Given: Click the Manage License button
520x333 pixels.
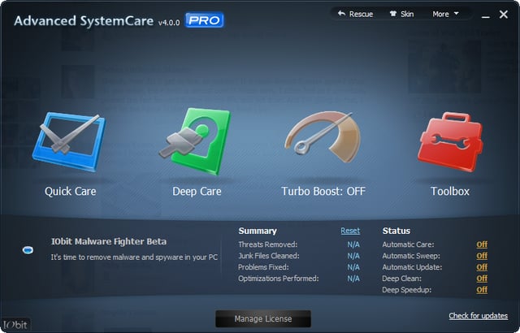Looking at the screenshot, I should (x=263, y=318).
